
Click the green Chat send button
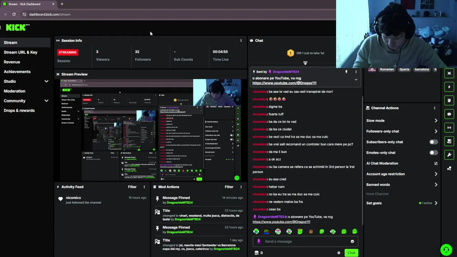pyautogui.click(x=351, y=253)
